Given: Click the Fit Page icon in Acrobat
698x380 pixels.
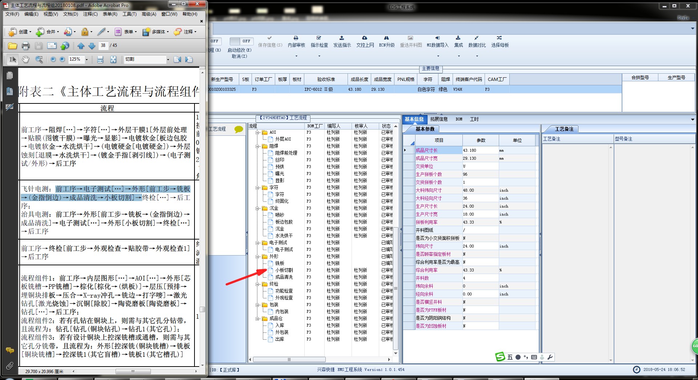Looking at the screenshot, I should (113, 59).
